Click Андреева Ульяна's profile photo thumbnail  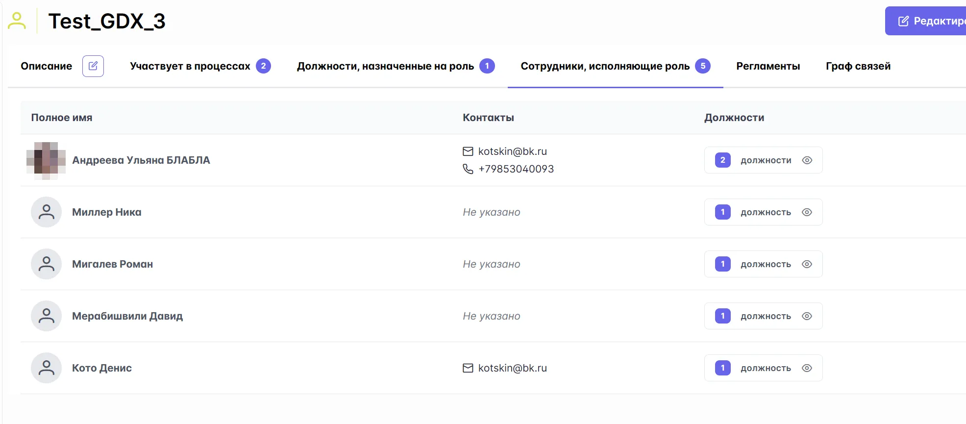click(x=46, y=160)
